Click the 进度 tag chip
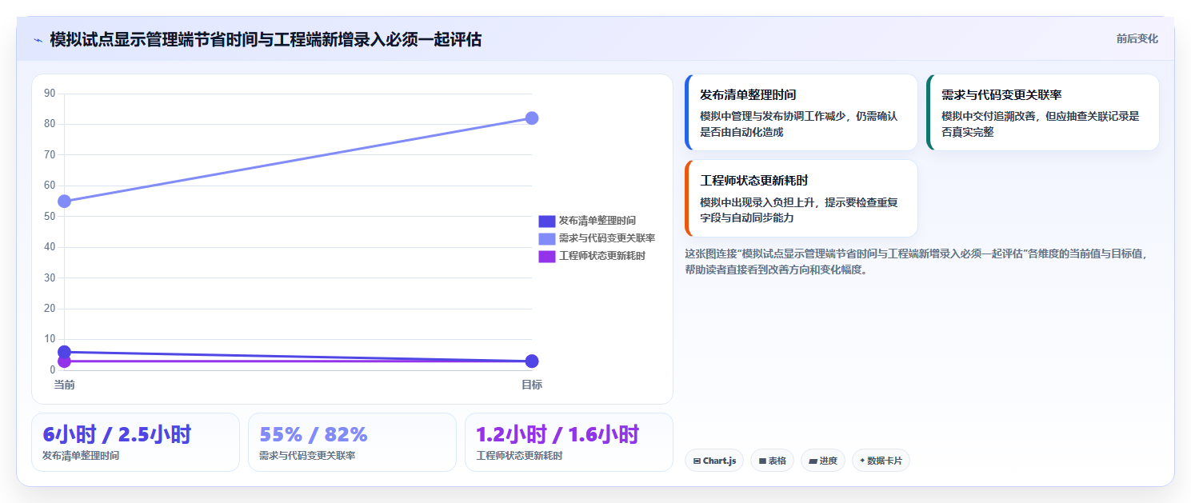1191x503 pixels. point(823,461)
